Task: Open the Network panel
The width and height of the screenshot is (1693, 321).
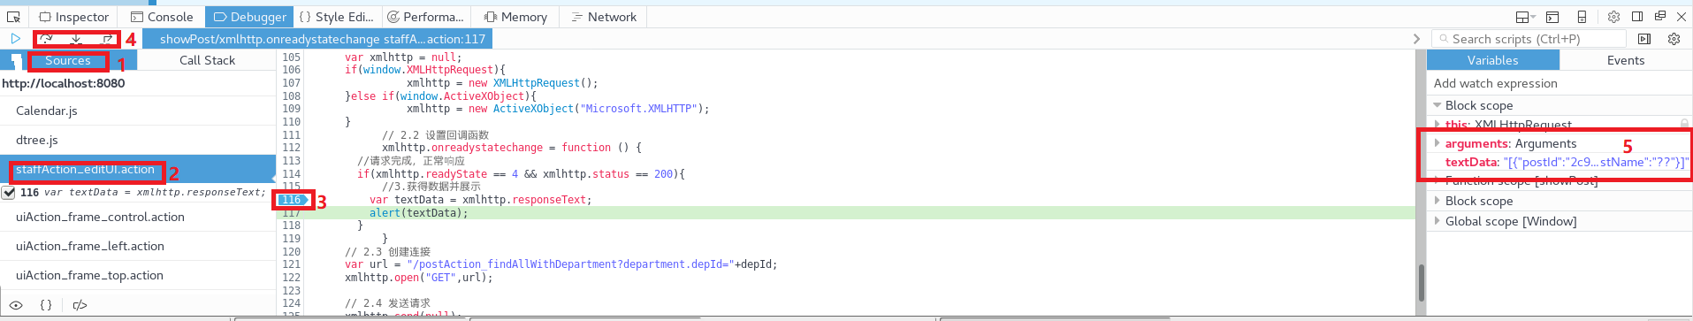Action: 604,17
